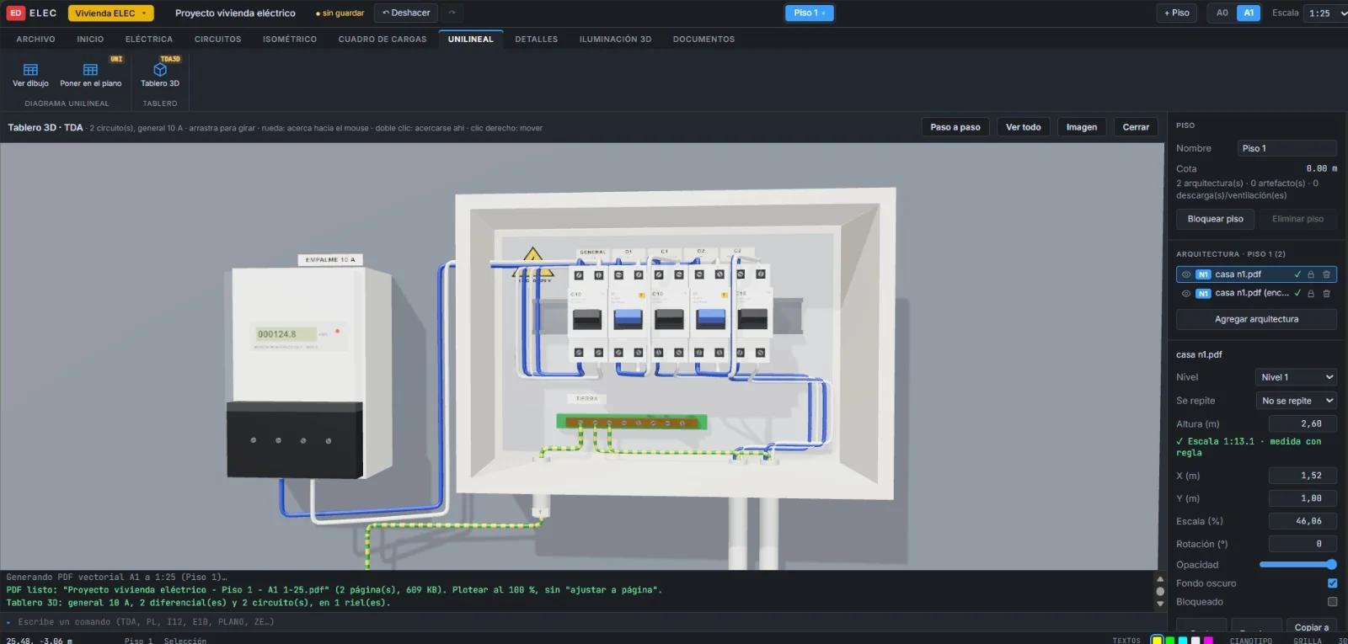Viewport: 1348px width, 644px height.
Task: Check the Bloqueado checkbox
Action: pos(1332,602)
